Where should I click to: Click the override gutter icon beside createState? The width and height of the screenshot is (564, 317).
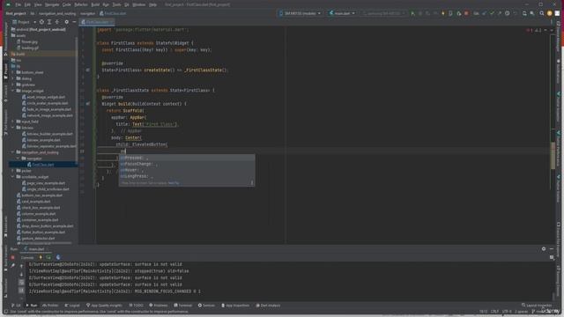(x=88, y=70)
